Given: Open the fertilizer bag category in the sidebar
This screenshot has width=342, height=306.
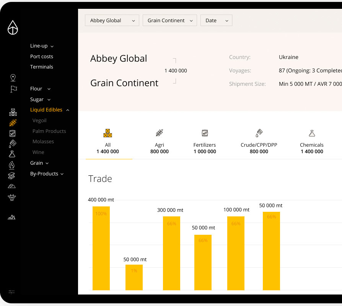Looking at the screenshot, I should (x=12, y=133).
